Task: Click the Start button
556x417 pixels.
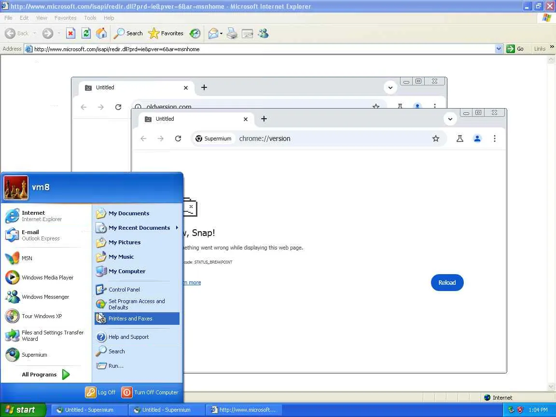Action: click(x=23, y=410)
